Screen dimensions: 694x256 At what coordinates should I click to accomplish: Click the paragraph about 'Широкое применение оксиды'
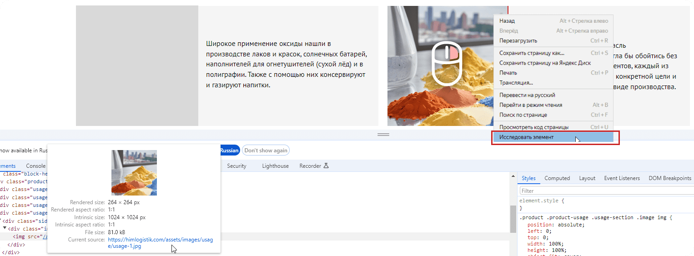[286, 65]
